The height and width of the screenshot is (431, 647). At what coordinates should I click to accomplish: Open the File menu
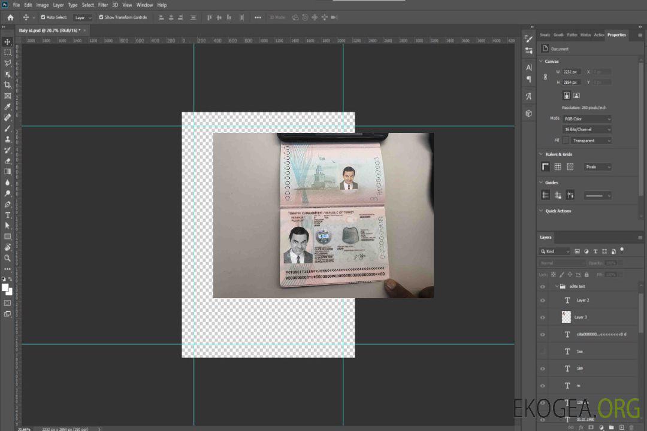[x=17, y=5]
